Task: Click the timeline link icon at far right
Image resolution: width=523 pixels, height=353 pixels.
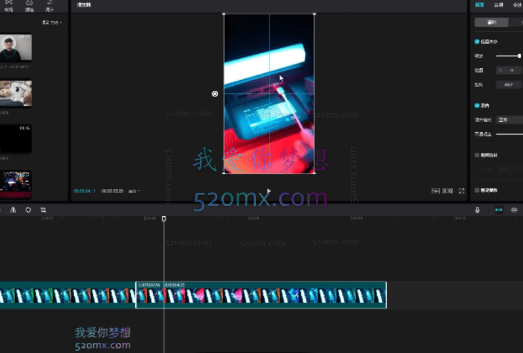Action: [514, 210]
